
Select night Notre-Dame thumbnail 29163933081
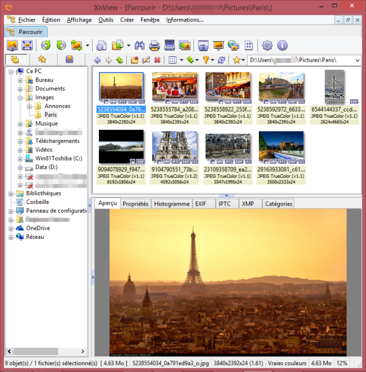[x=281, y=145]
